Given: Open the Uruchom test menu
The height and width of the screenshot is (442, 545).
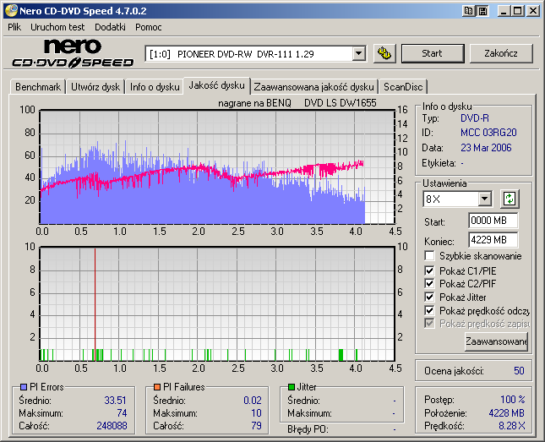Looking at the screenshot, I should 57,27.
